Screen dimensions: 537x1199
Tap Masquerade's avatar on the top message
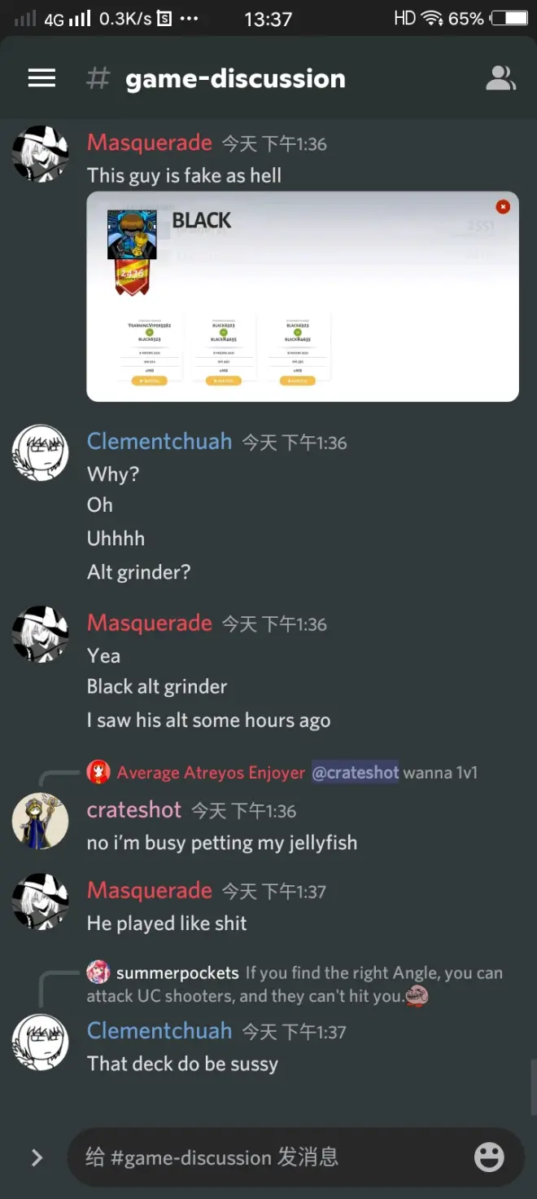click(x=41, y=153)
